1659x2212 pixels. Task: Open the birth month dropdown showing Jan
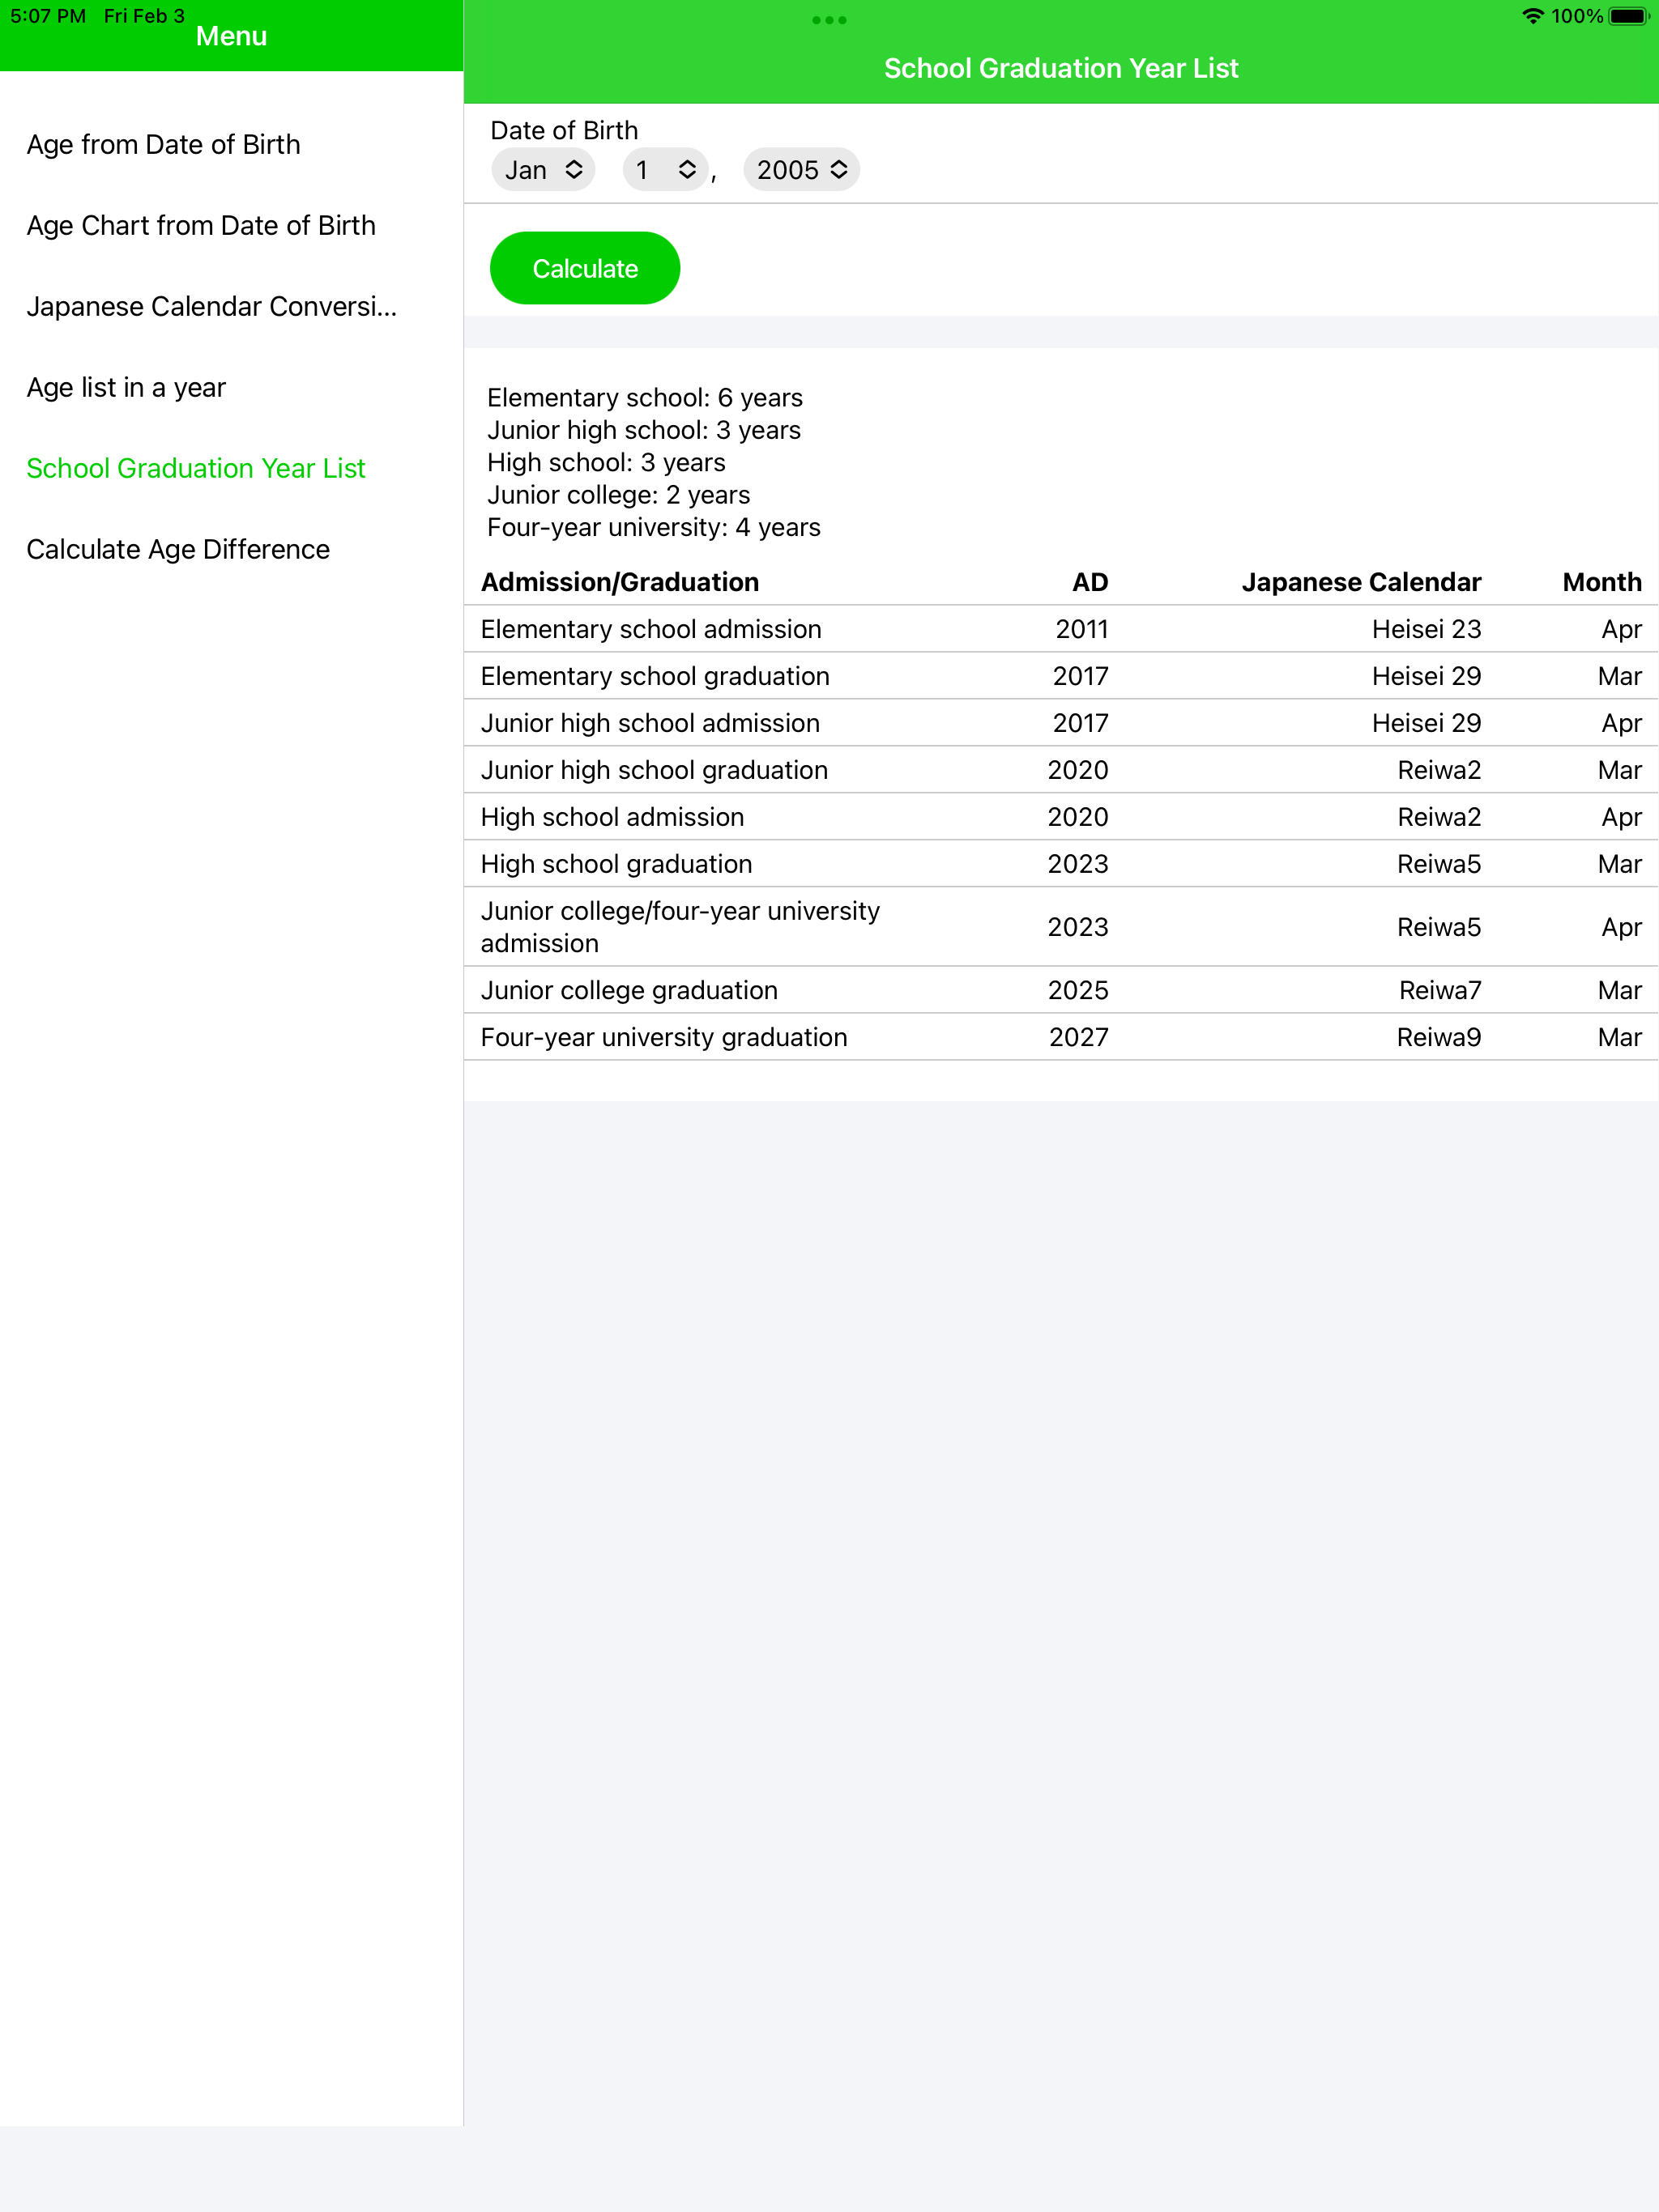click(542, 170)
